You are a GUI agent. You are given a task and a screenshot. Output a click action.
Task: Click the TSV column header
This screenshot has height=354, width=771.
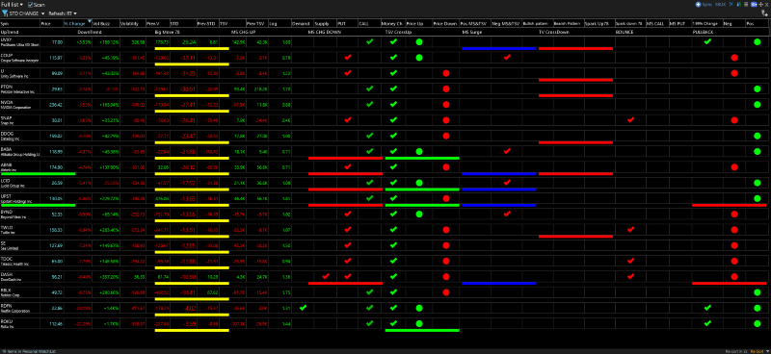tap(231, 23)
